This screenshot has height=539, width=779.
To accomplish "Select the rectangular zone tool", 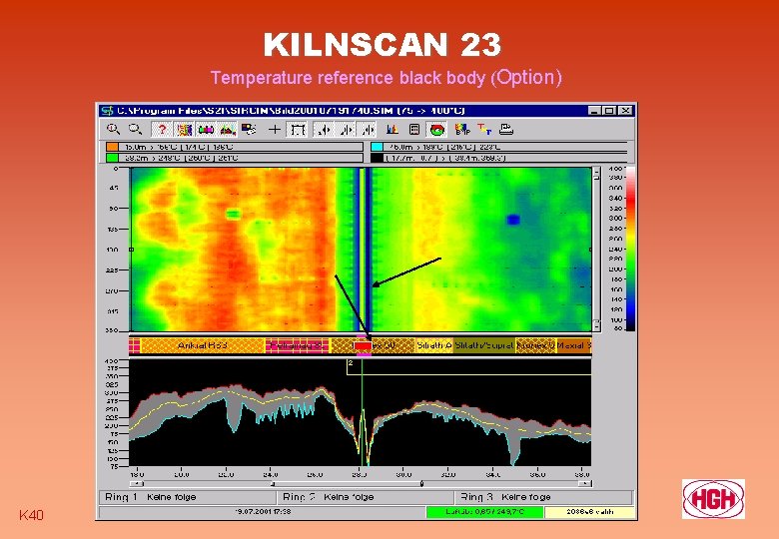I will coord(297,130).
